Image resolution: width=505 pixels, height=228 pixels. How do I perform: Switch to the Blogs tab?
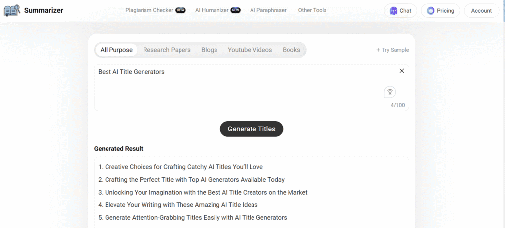tap(209, 50)
